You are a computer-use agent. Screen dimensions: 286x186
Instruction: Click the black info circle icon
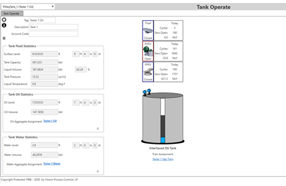click(4, 25)
